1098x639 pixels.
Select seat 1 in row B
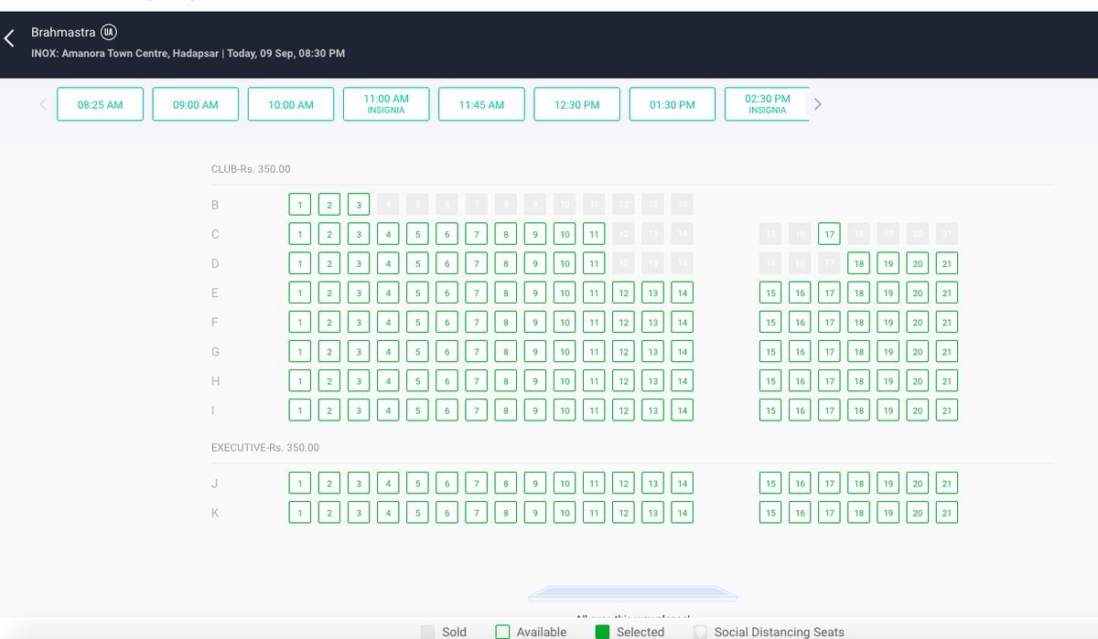click(x=299, y=205)
